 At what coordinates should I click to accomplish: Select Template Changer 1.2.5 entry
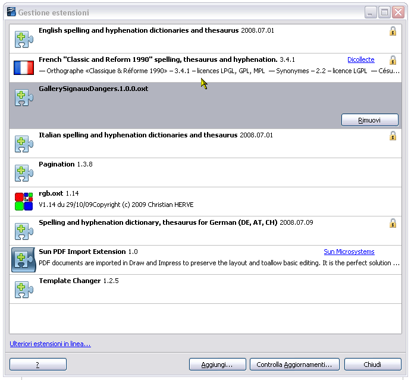[x=206, y=289]
